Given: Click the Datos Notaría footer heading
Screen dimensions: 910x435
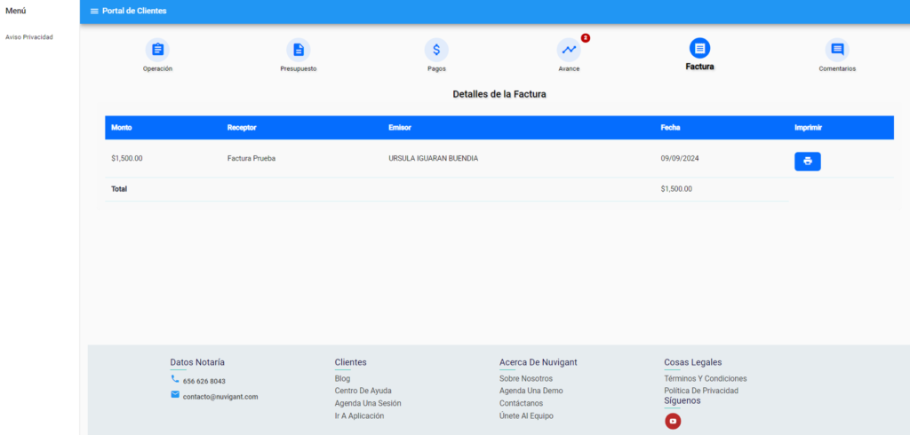Looking at the screenshot, I should coord(197,362).
